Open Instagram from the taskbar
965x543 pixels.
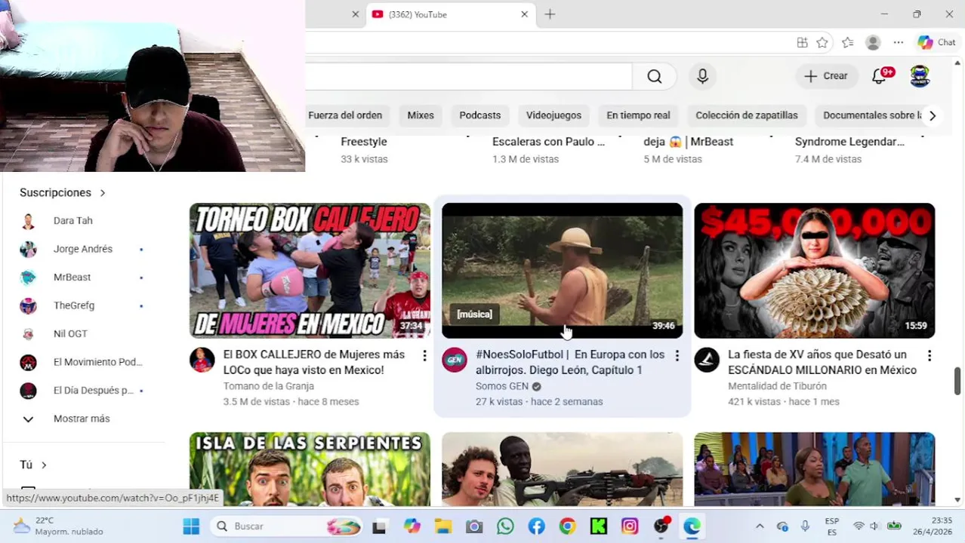click(x=629, y=526)
